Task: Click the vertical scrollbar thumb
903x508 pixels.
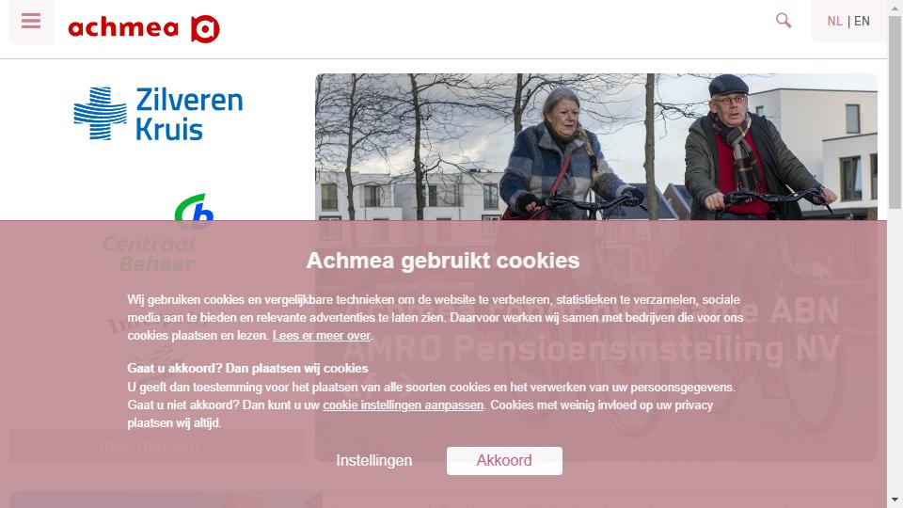Action: tap(895, 112)
